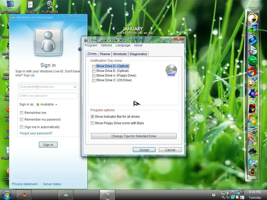Switch to the Shortcuts tab

point(120,54)
